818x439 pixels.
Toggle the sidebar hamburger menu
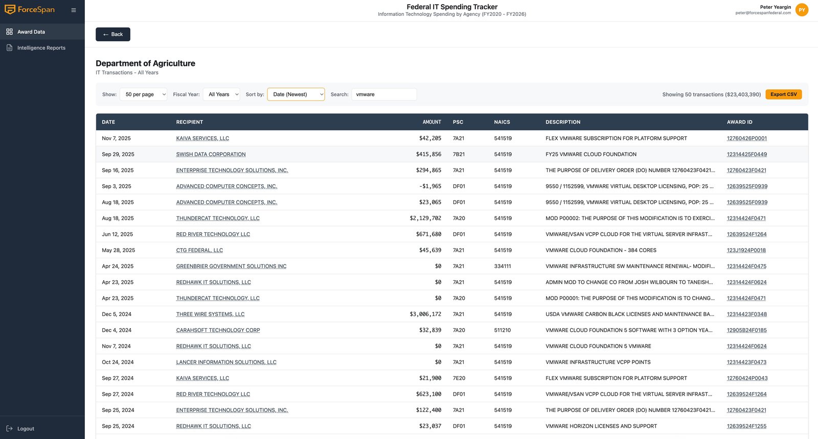[x=74, y=10]
